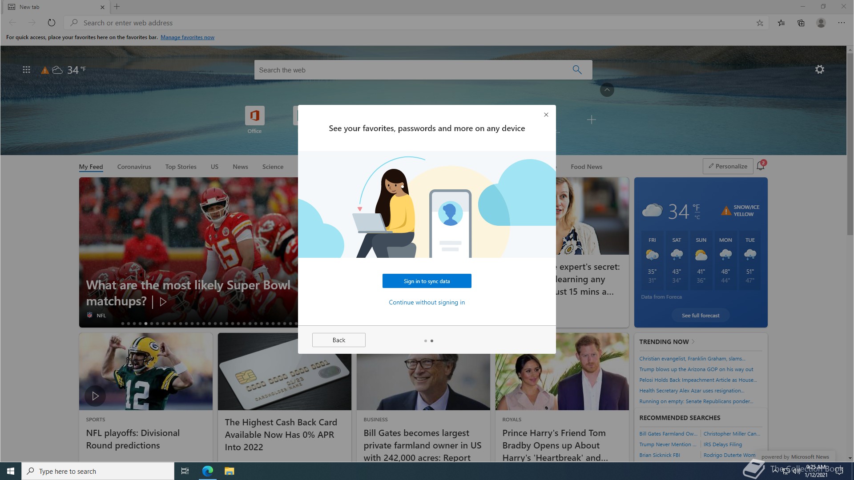
Task: Open Bill Gates farmland owner article
Action: point(423,445)
